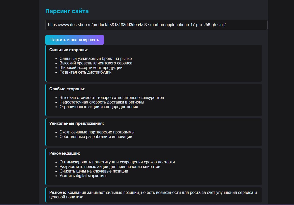This screenshot has height=205, width=294.
Task: Click the 'Слабые стороны:' section title
Action: click(67, 89)
